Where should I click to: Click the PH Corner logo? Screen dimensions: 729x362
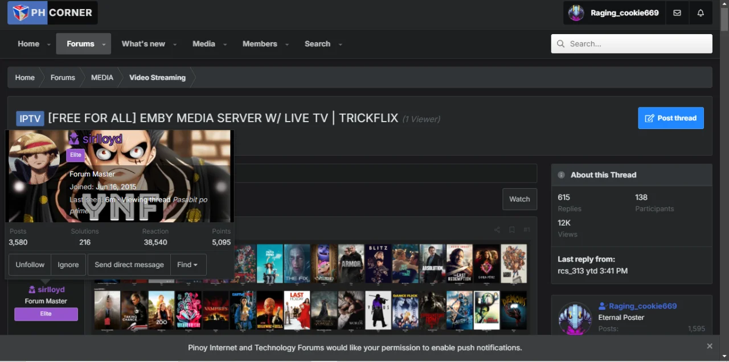[52, 13]
